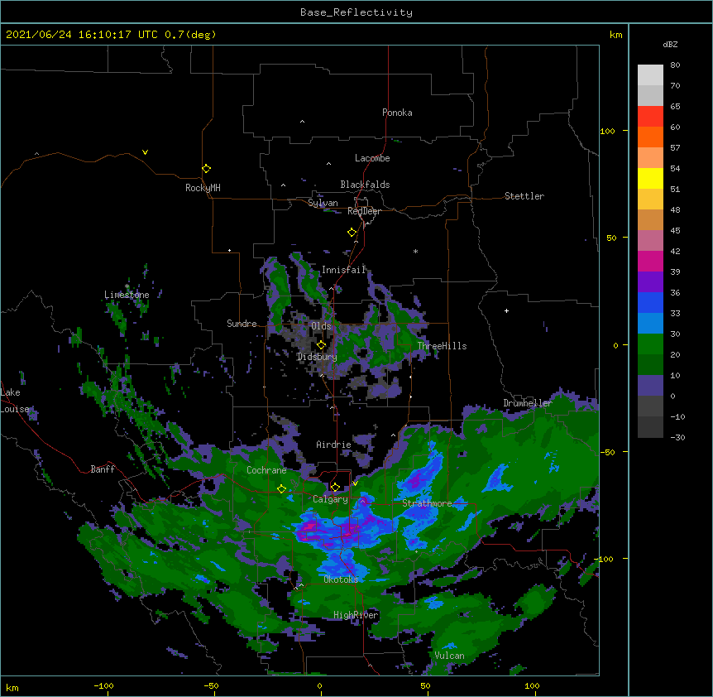713x697 pixels.
Task: Click the blue 36–33 dBZ legend swatch
Action: pos(650,302)
